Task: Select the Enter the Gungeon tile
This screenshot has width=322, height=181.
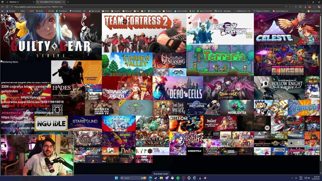Action: [x=287, y=60]
